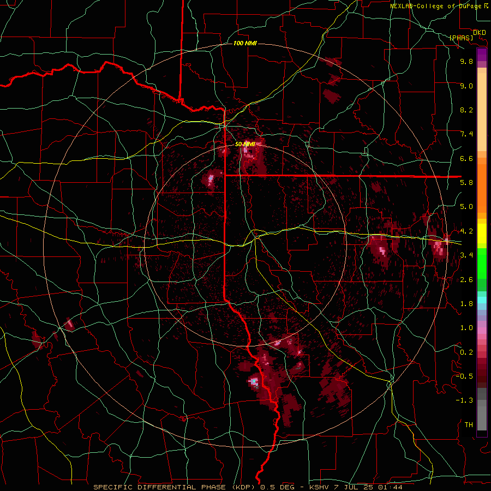Viewport: 491px width, 491px height.
Task: Click the dark maroon color bar segment
Action: [x=482, y=373]
